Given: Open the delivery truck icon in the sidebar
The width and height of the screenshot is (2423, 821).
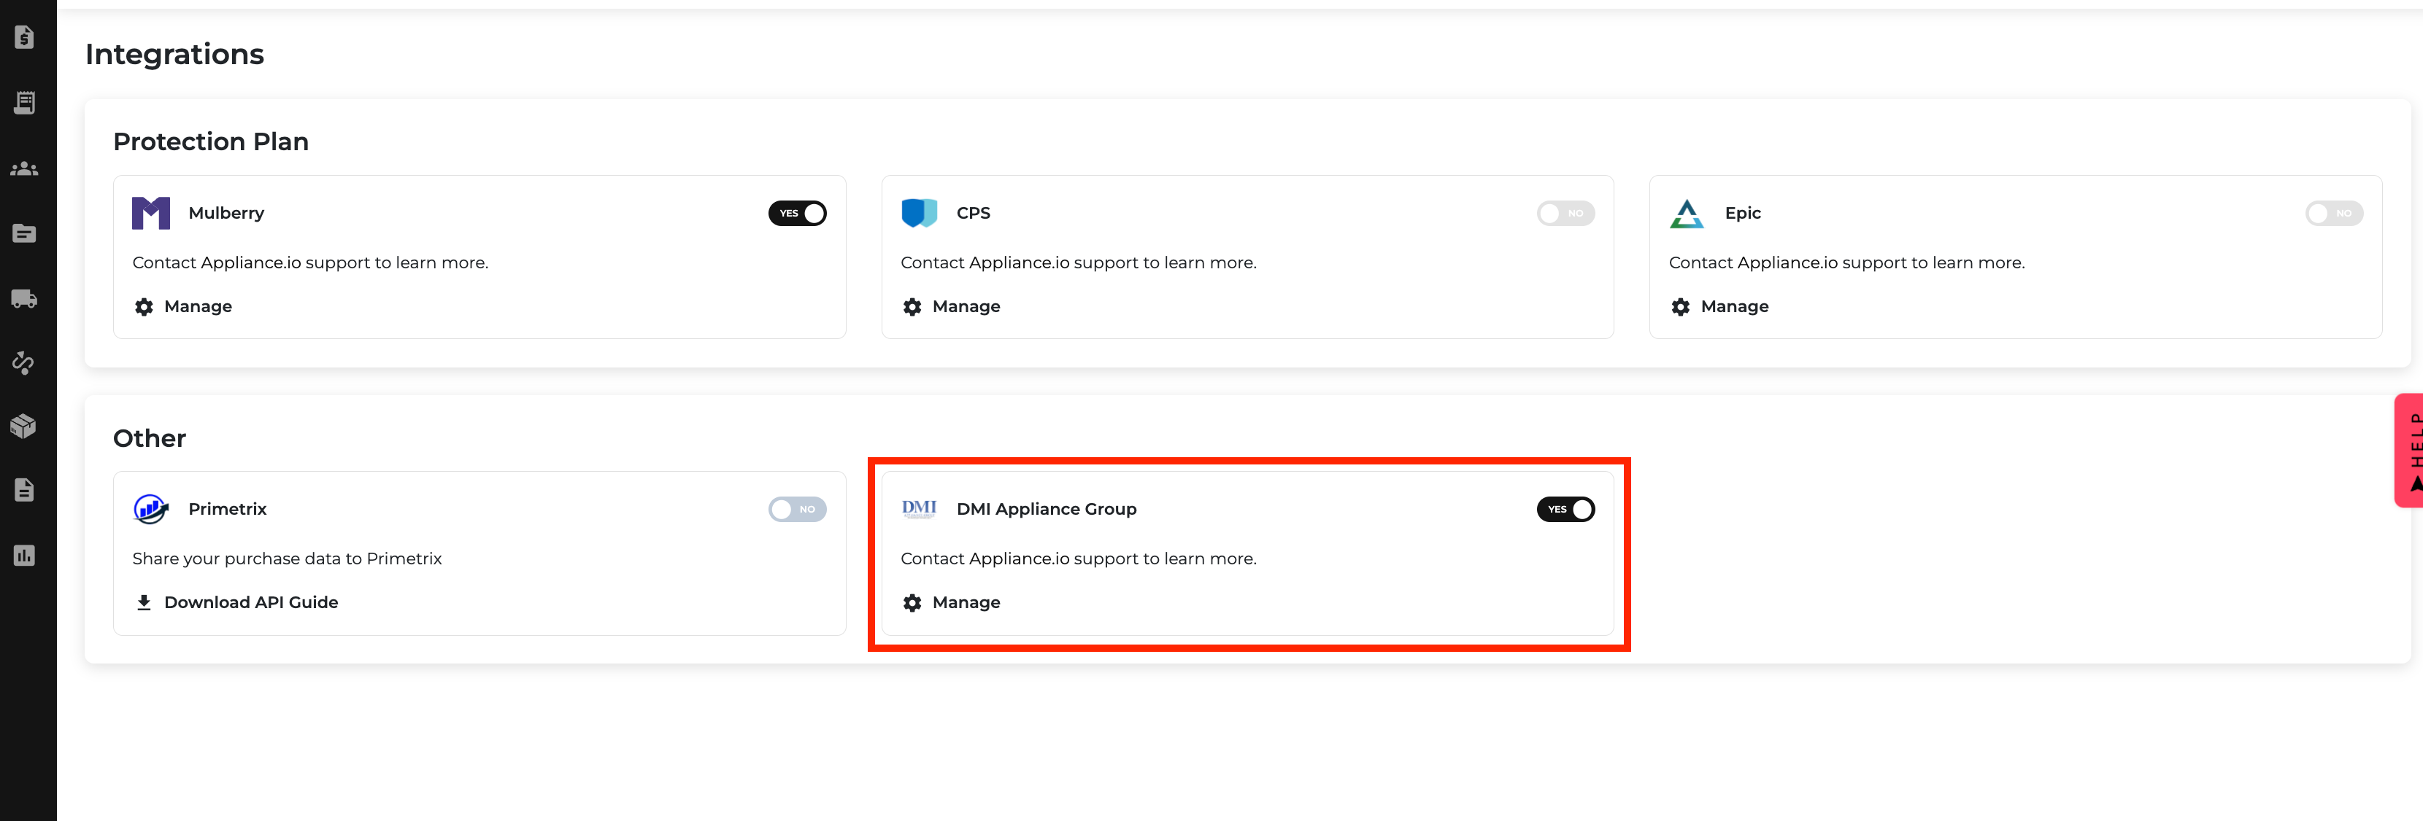Looking at the screenshot, I should 25,299.
